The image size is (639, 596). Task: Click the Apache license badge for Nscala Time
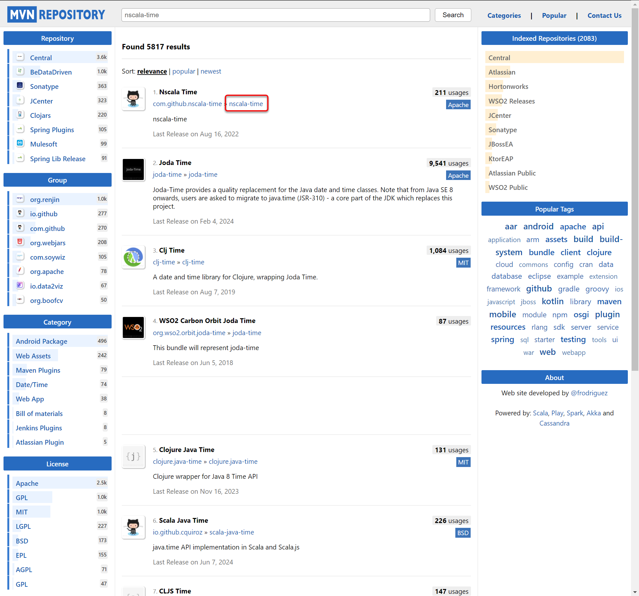click(458, 105)
